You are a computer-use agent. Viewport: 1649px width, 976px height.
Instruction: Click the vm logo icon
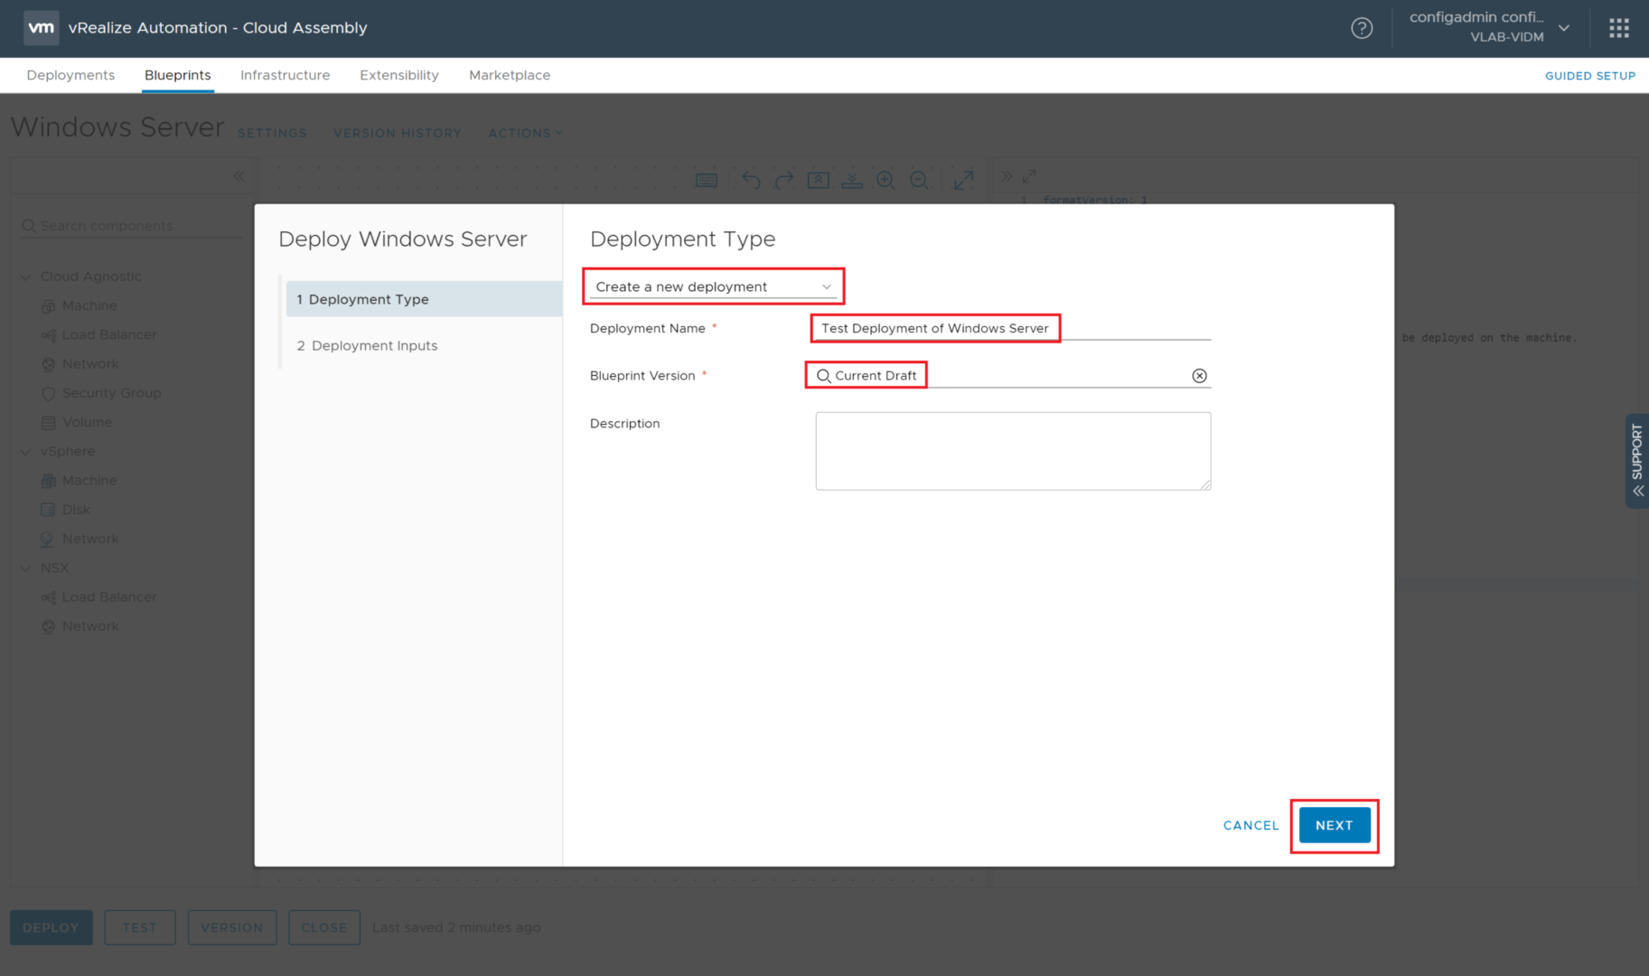[x=41, y=28]
